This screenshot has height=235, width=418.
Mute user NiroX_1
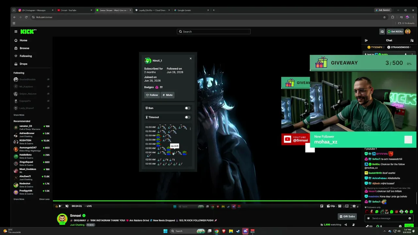[x=168, y=95]
